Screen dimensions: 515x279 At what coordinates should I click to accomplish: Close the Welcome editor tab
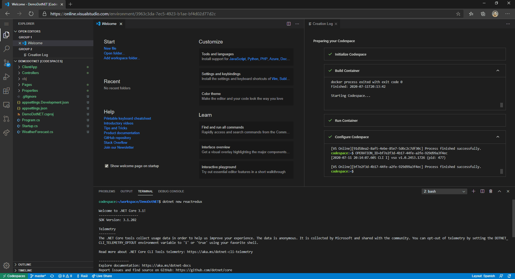[121, 24]
